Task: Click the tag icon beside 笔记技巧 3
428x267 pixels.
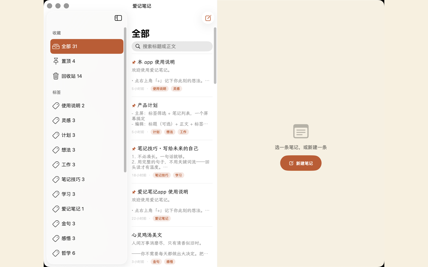Action: [x=56, y=179]
